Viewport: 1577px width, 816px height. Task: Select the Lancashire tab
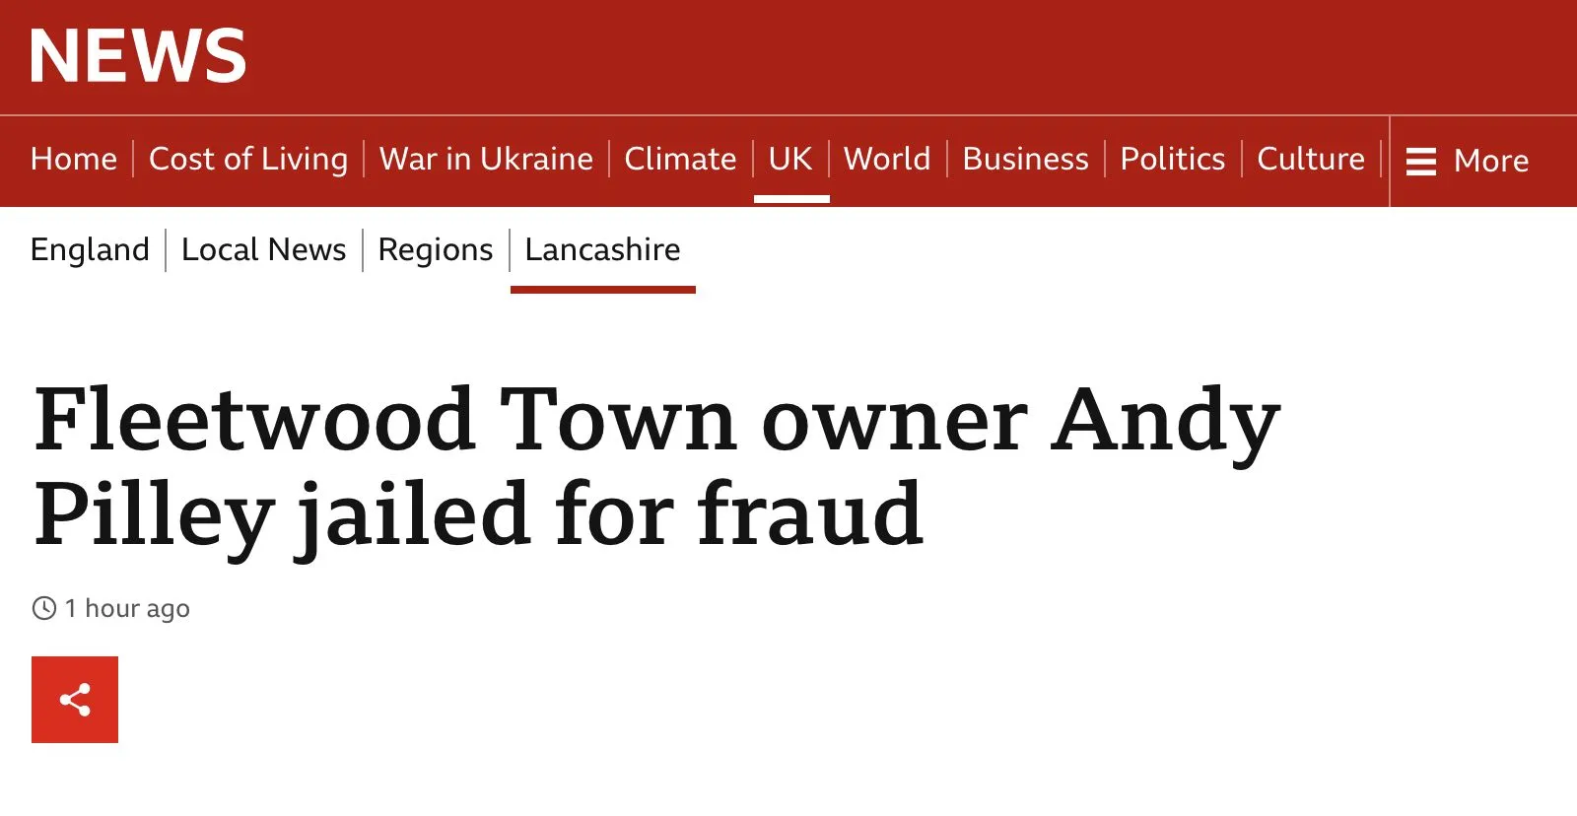tap(602, 250)
